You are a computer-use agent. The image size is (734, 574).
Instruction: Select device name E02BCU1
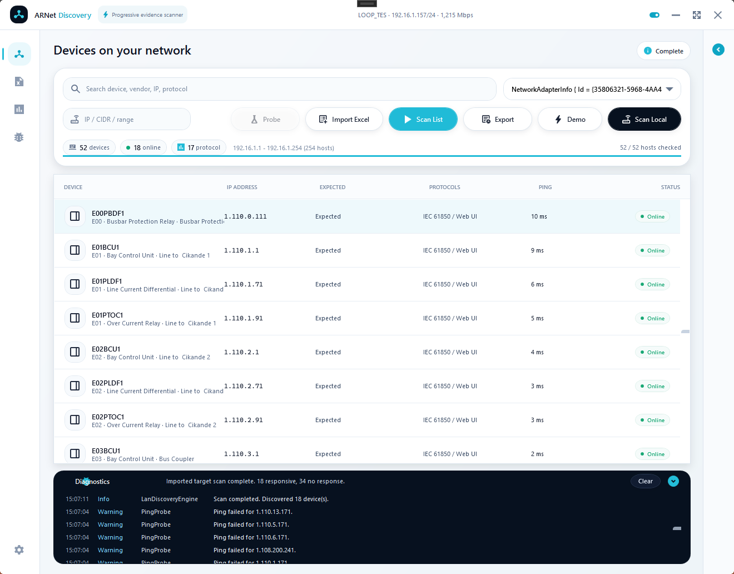[106, 349]
